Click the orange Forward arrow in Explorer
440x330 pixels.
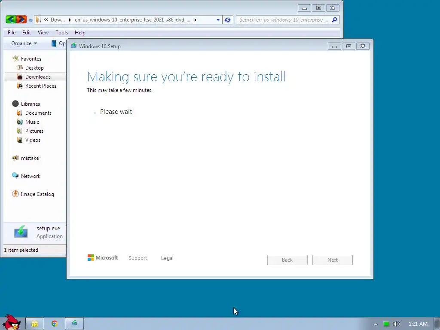[21, 19]
